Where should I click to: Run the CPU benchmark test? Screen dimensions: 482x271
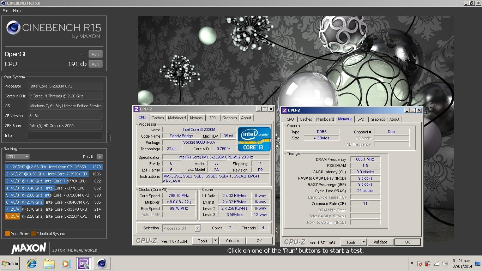pos(95,64)
